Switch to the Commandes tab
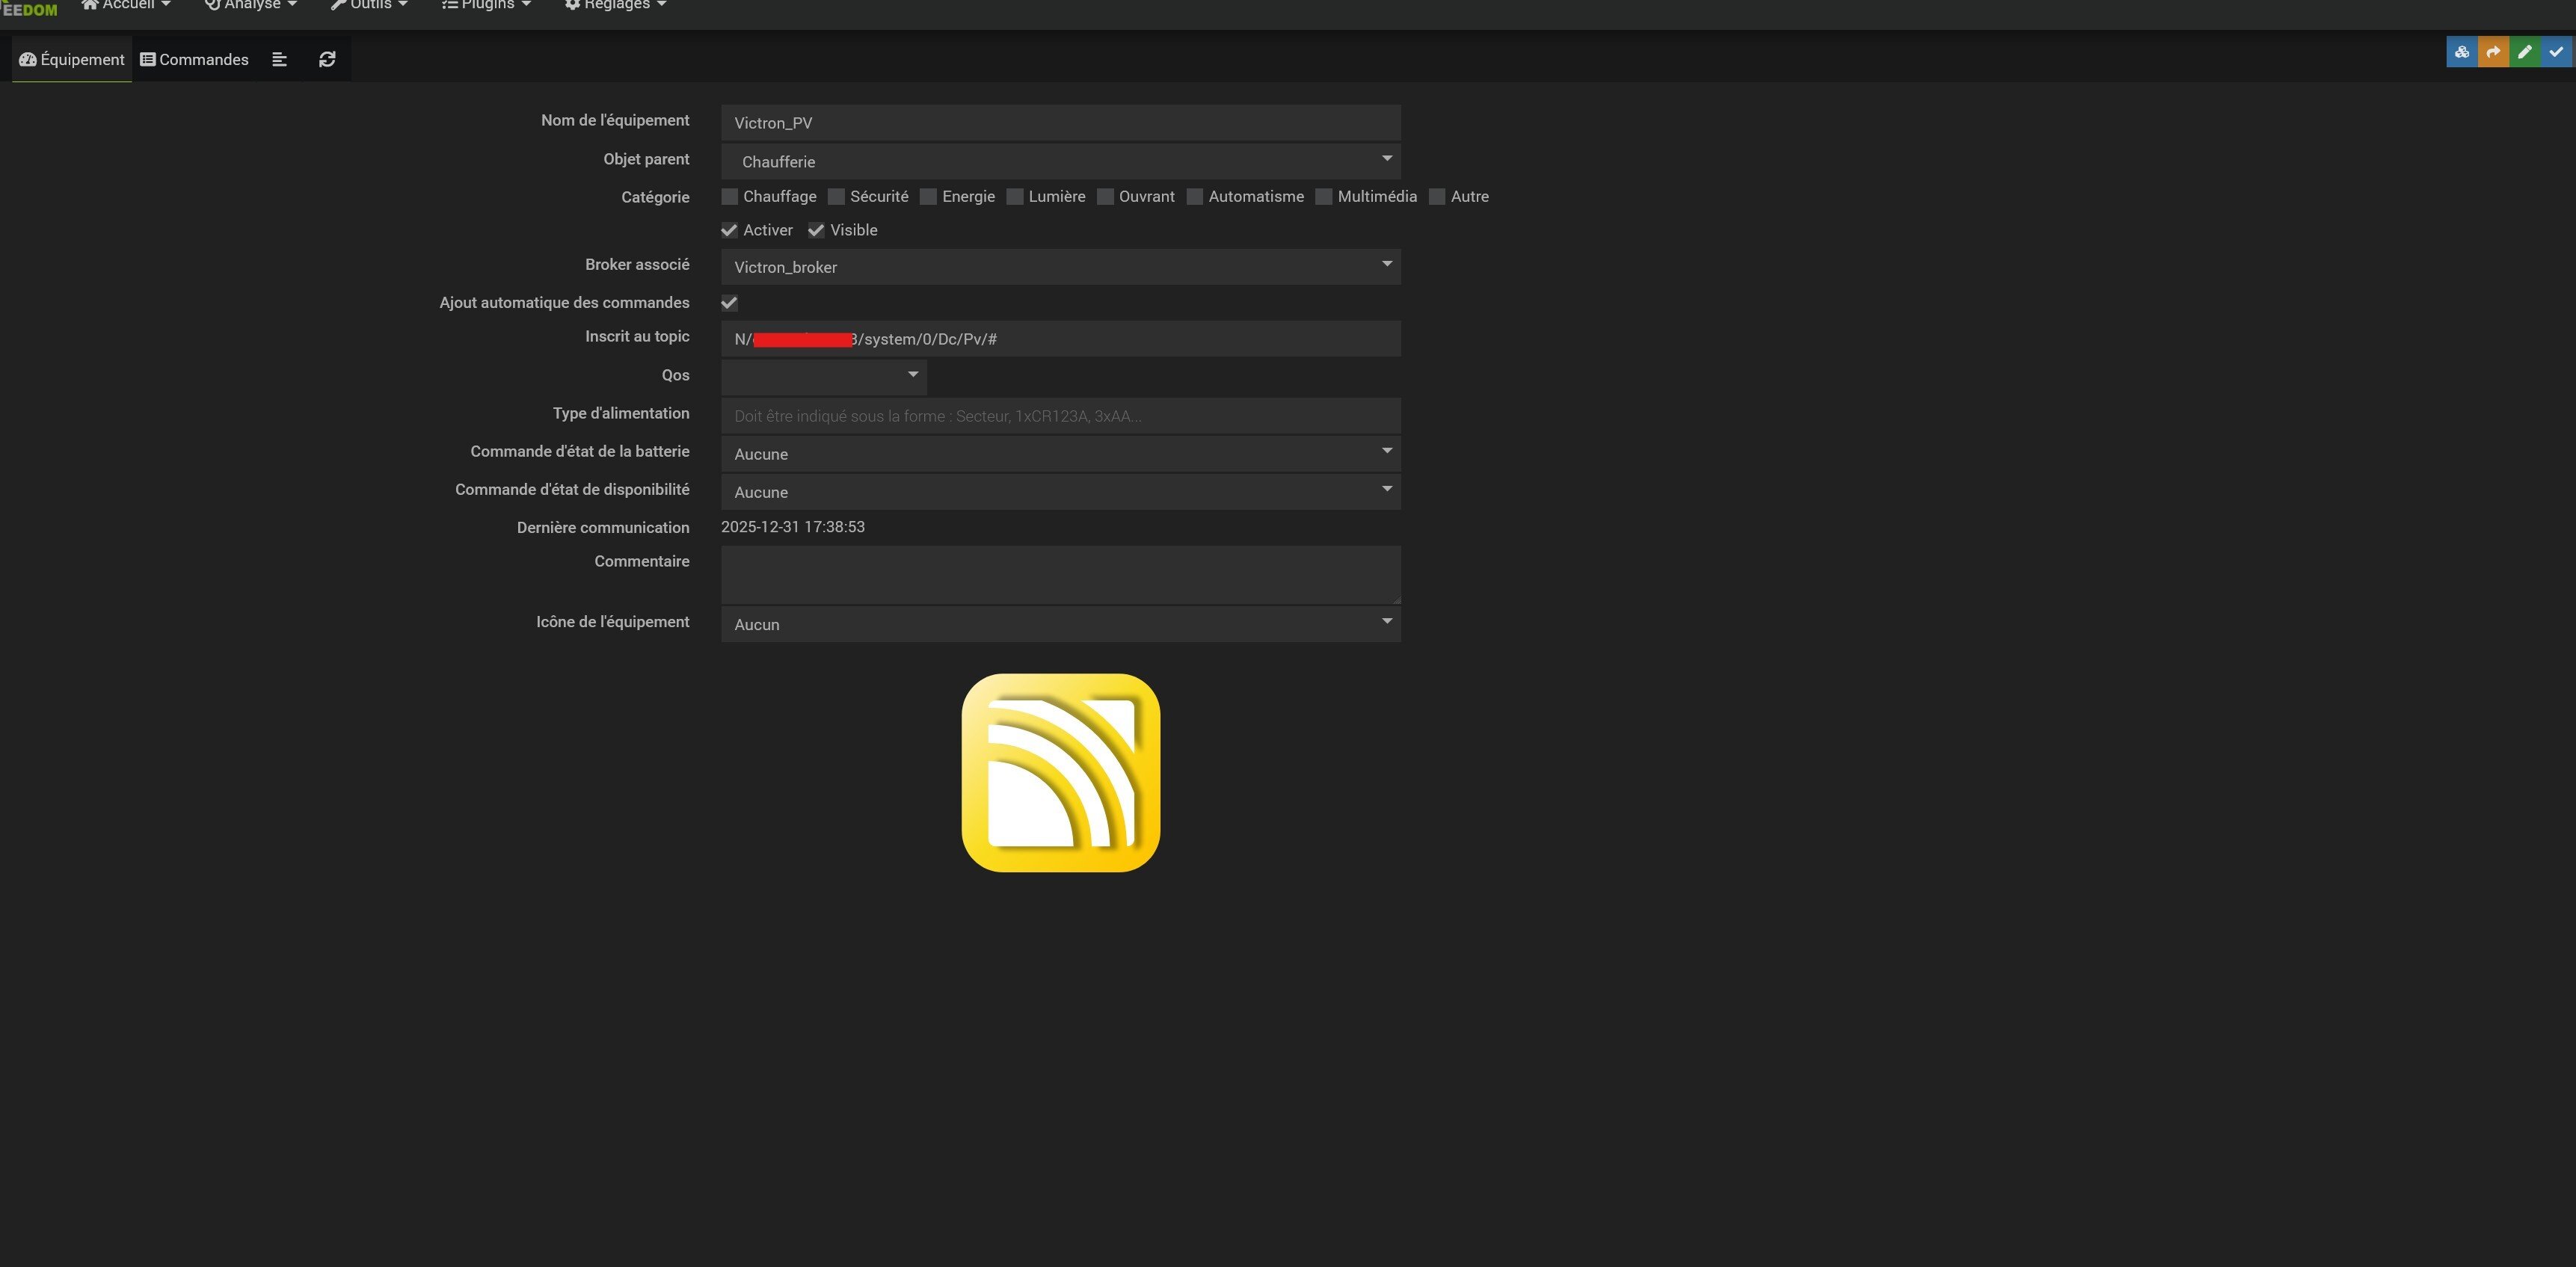Viewport: 2576px width, 1267px height. [x=194, y=60]
